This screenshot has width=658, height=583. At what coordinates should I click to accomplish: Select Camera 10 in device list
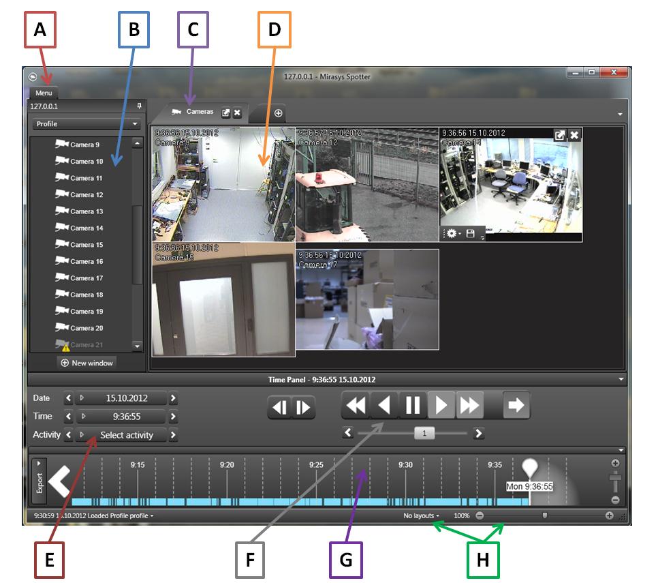[79, 162]
